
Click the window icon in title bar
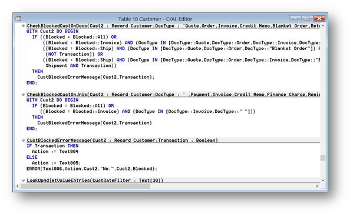(x=18, y=19)
